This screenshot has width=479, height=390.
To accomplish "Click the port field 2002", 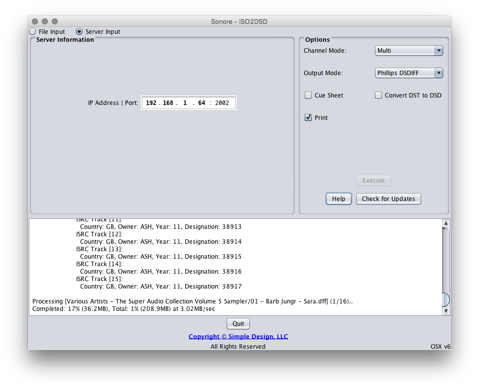I will click(222, 103).
